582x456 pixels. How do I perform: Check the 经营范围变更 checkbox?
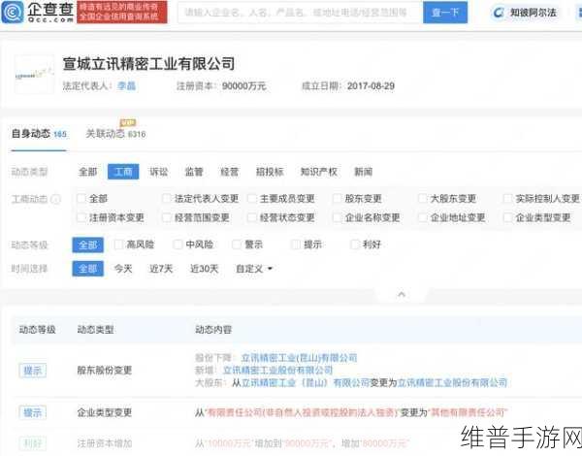167,217
